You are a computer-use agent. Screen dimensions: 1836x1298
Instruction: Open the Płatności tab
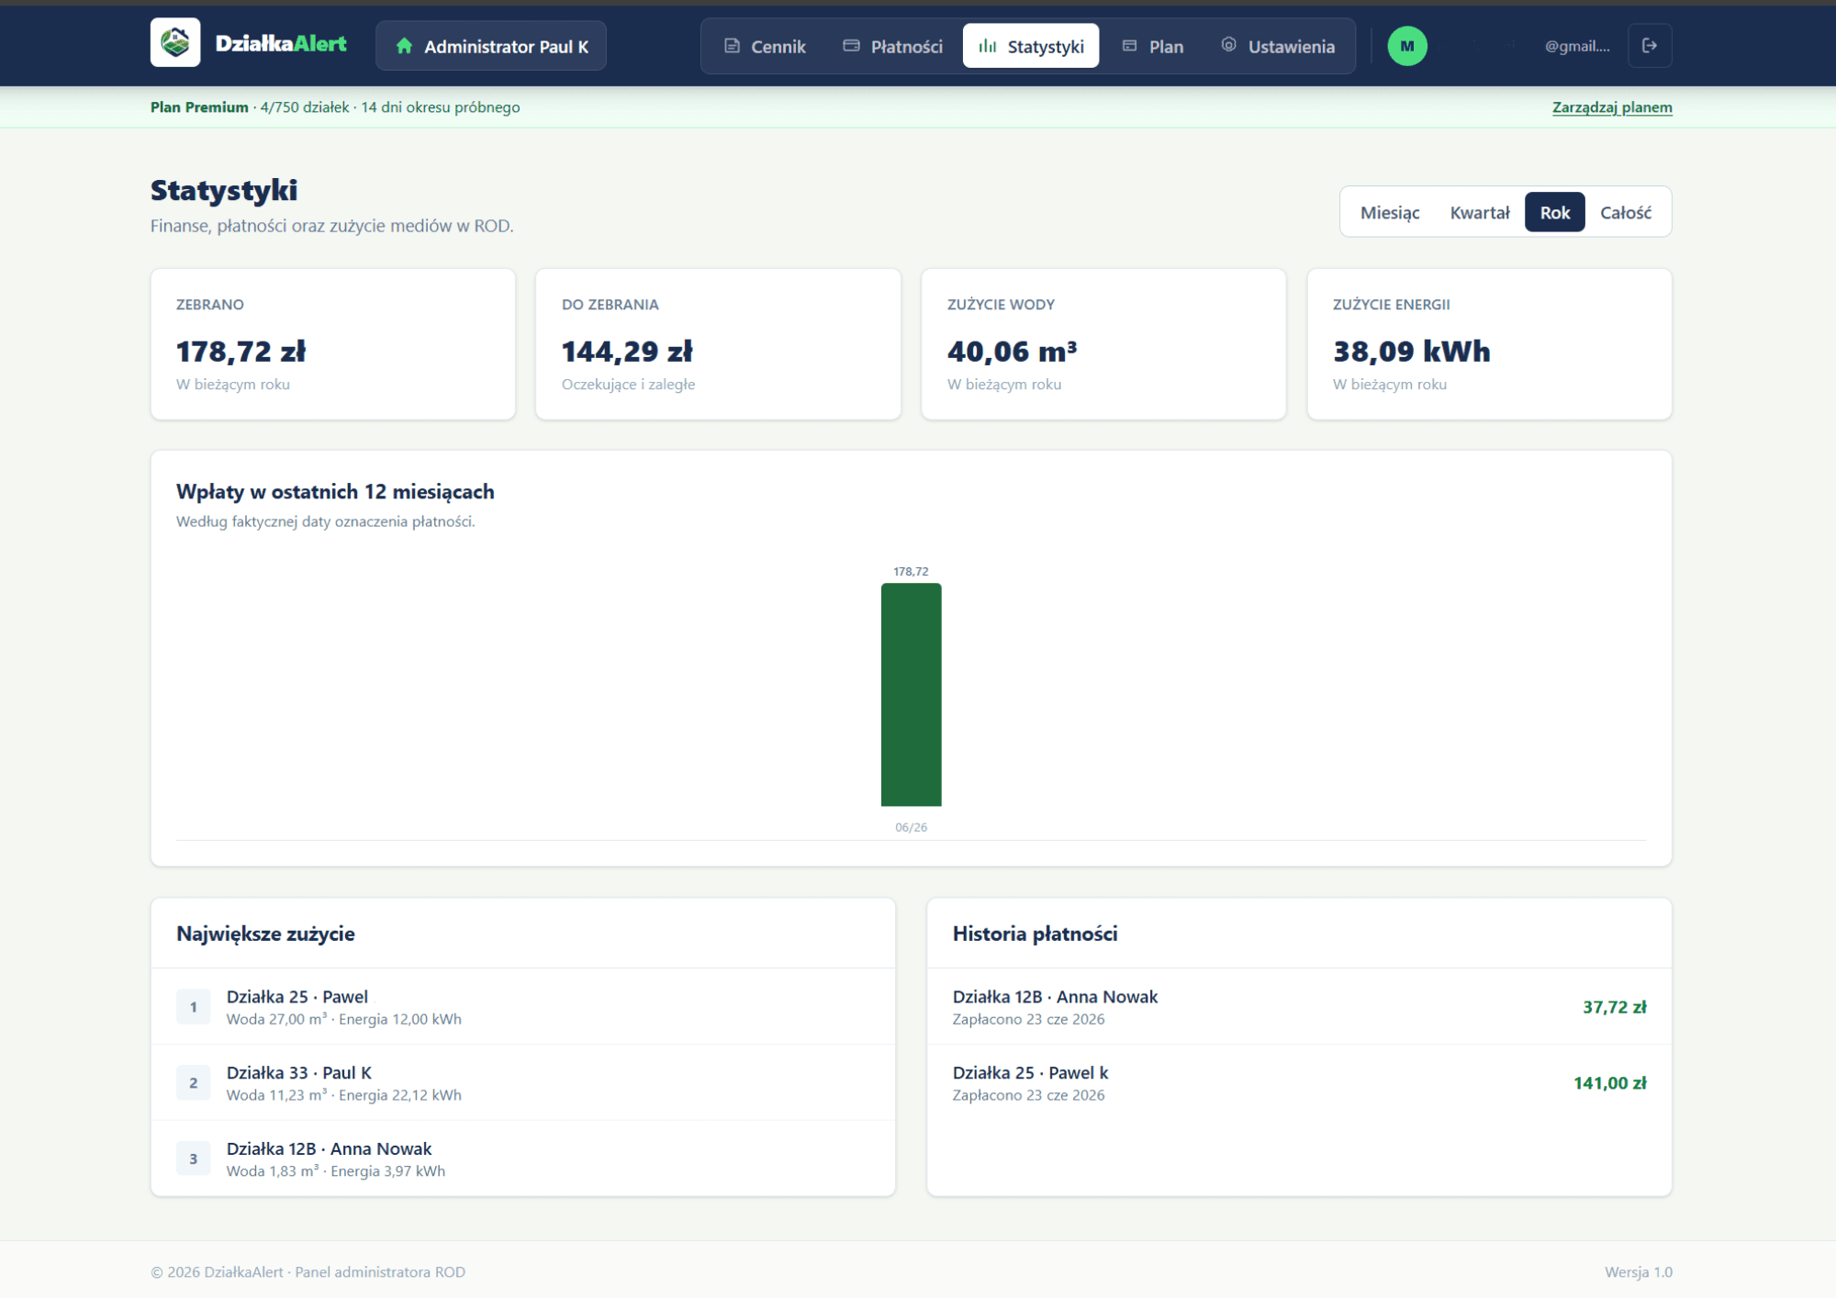tap(892, 46)
